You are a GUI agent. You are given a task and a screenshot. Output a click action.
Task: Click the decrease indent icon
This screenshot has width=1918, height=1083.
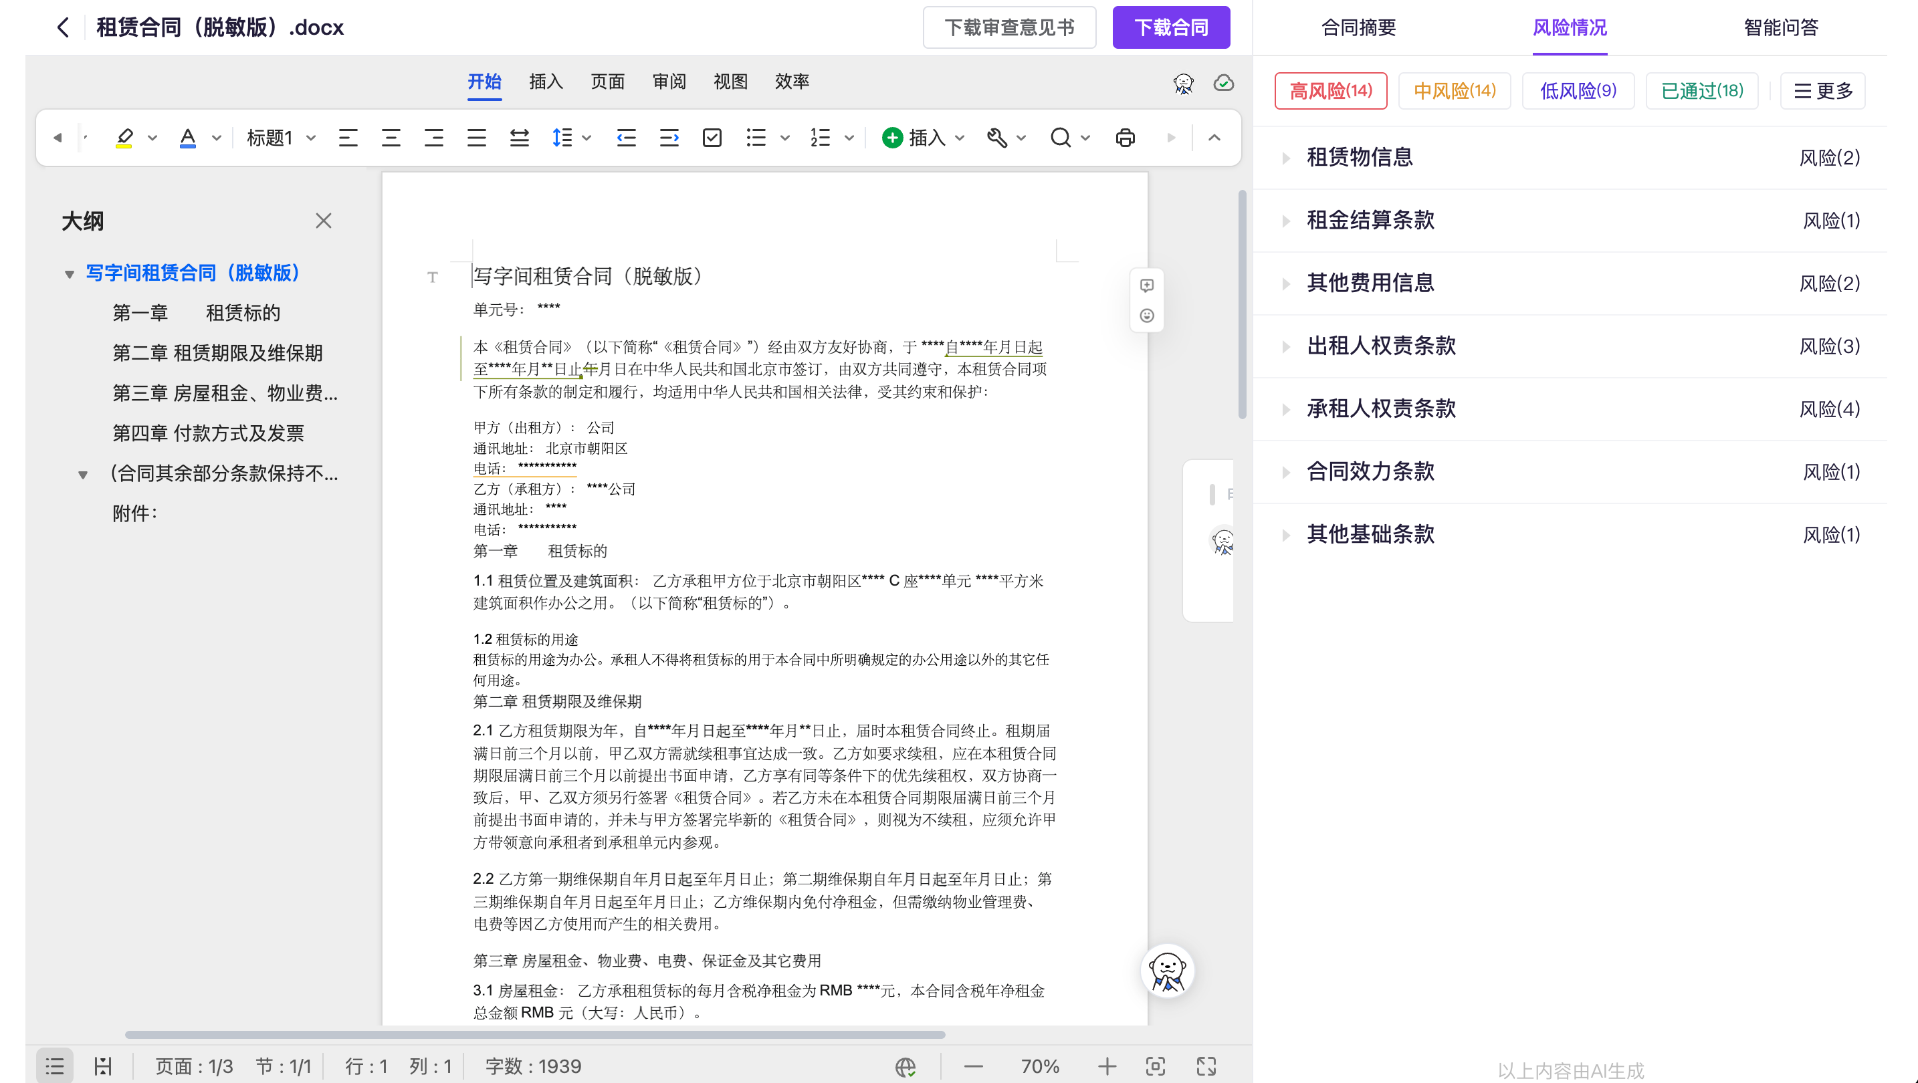[626, 138]
